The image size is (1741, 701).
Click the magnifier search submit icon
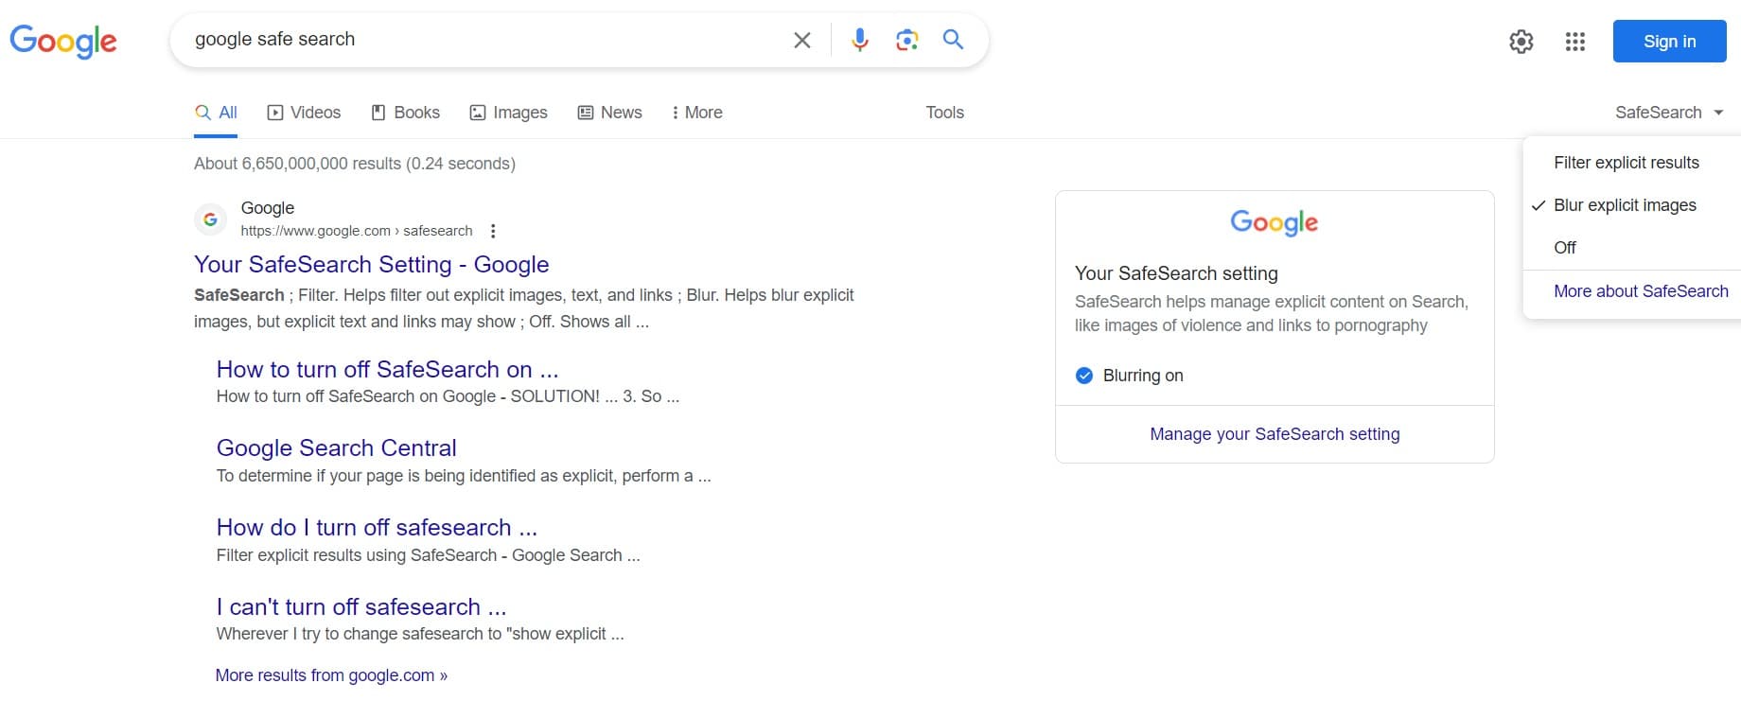coord(953,40)
